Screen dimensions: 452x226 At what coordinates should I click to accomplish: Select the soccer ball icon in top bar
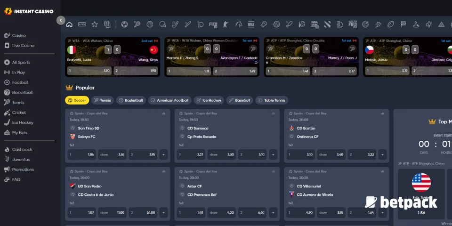pos(124,24)
